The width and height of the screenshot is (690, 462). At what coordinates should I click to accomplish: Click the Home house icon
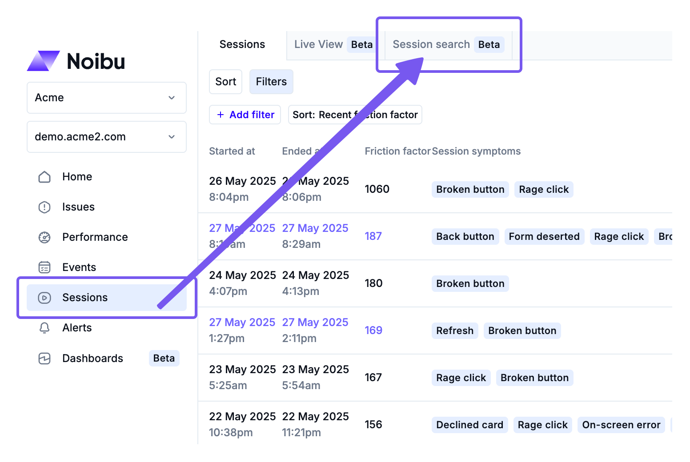pos(44,177)
